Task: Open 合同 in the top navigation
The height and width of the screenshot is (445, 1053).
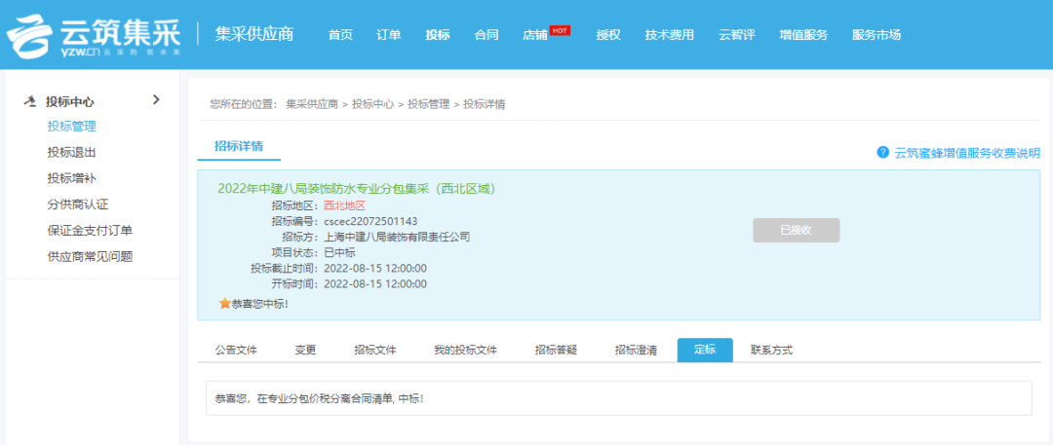Action: tap(487, 35)
